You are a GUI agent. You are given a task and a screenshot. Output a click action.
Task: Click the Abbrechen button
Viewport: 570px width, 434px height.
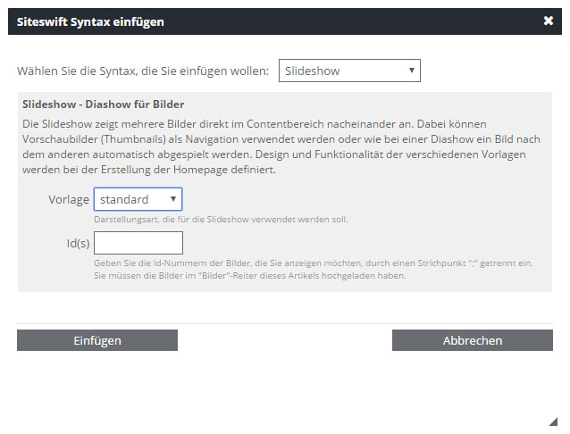tap(472, 340)
